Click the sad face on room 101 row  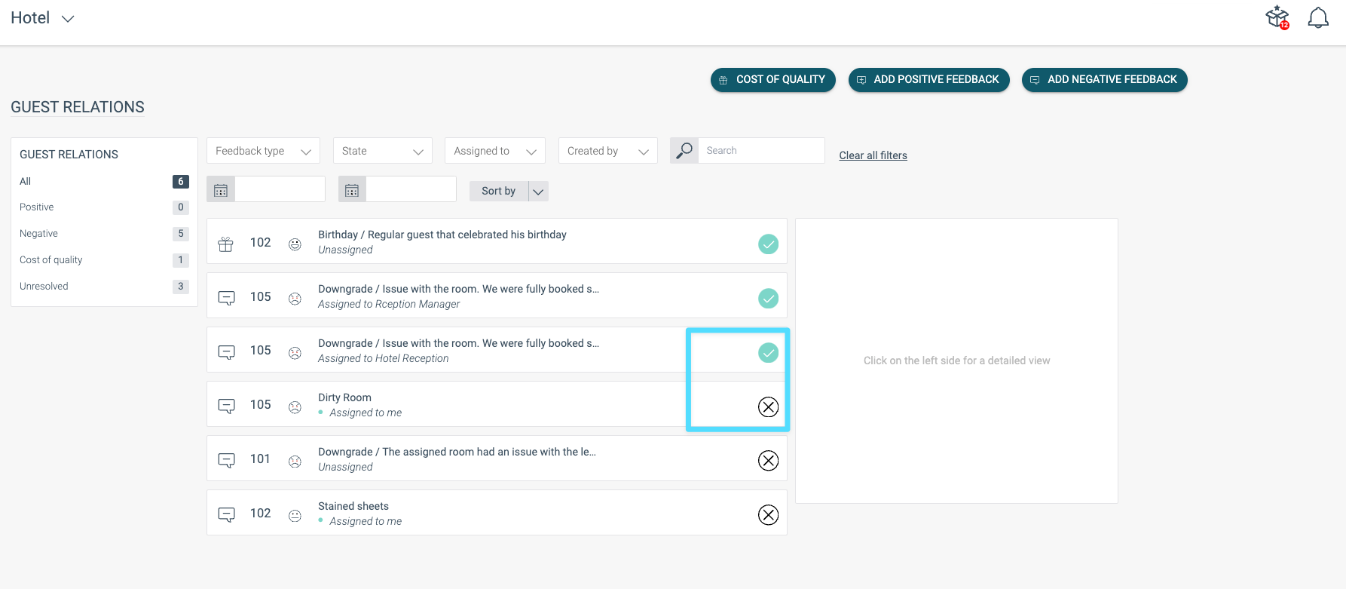point(295,462)
